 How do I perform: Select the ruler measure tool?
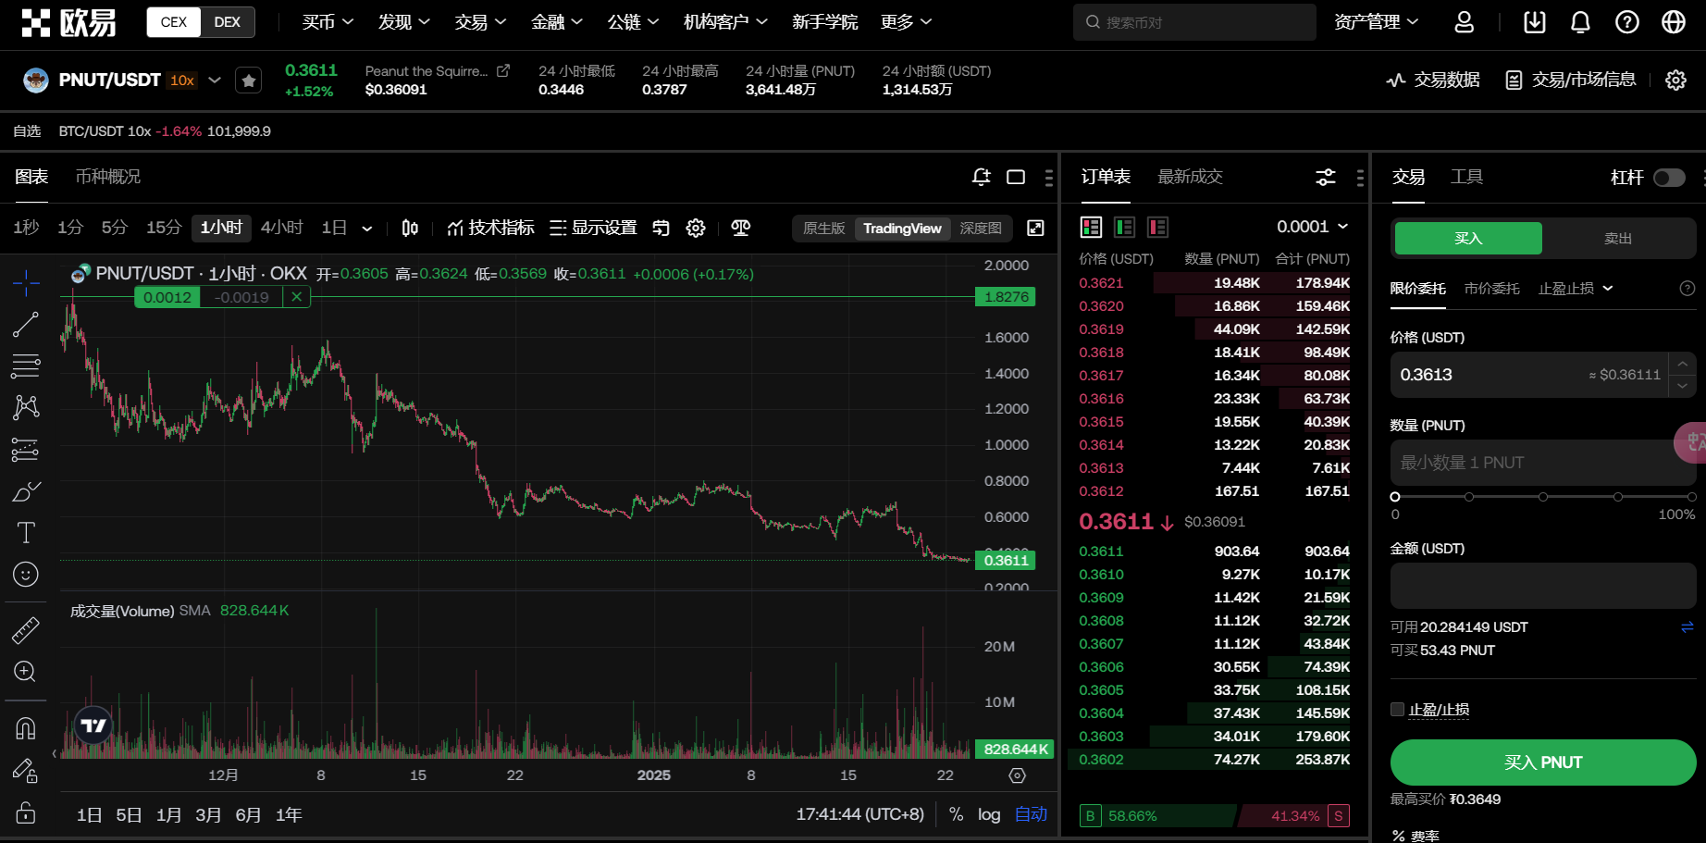(x=26, y=630)
